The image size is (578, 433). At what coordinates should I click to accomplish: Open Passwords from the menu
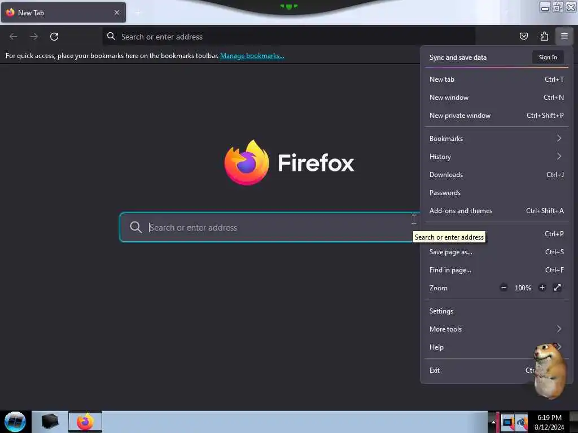[496, 193]
